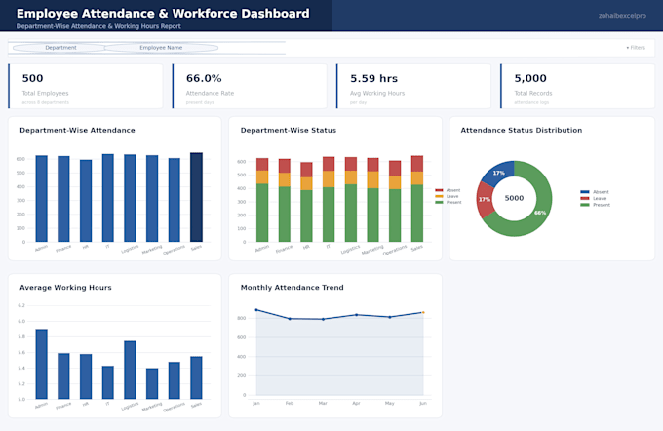Click the 'Attendance Rate' label

[210, 93]
